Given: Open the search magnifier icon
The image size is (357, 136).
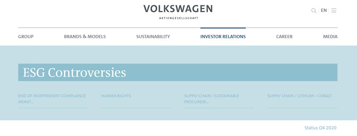Looking at the screenshot, I should click(314, 11).
